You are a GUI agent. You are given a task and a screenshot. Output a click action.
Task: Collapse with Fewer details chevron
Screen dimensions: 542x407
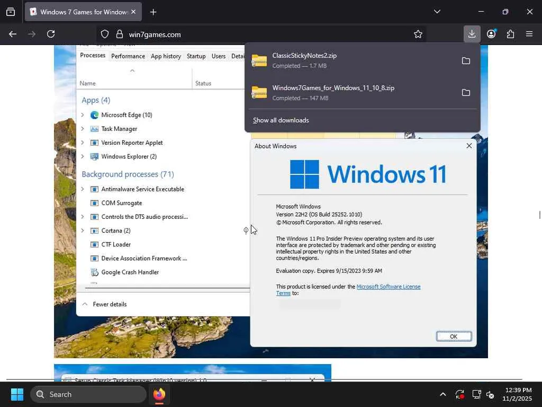click(x=85, y=304)
